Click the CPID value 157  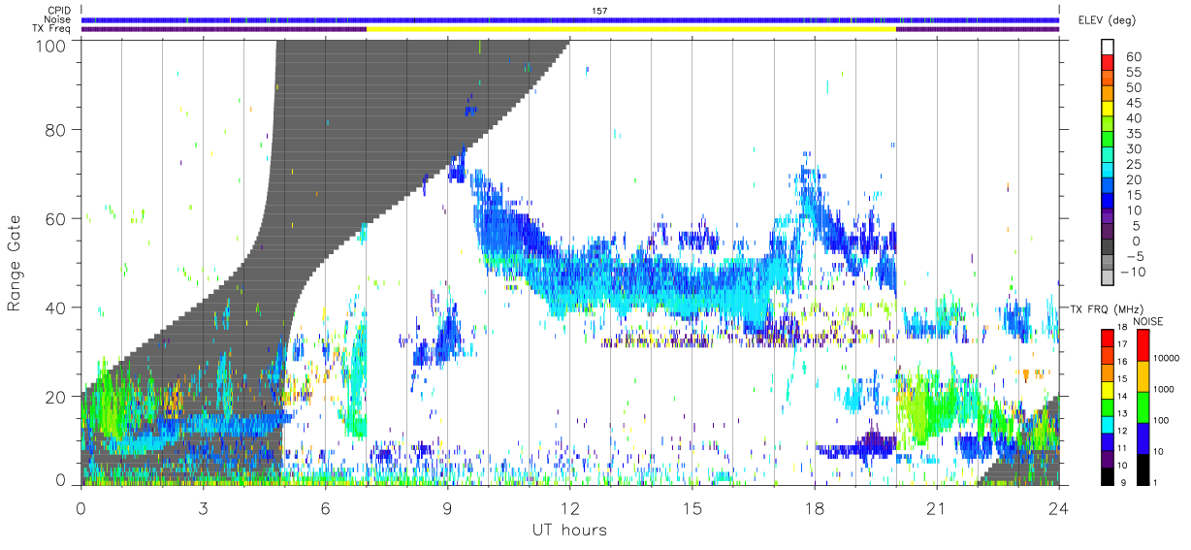[599, 11]
